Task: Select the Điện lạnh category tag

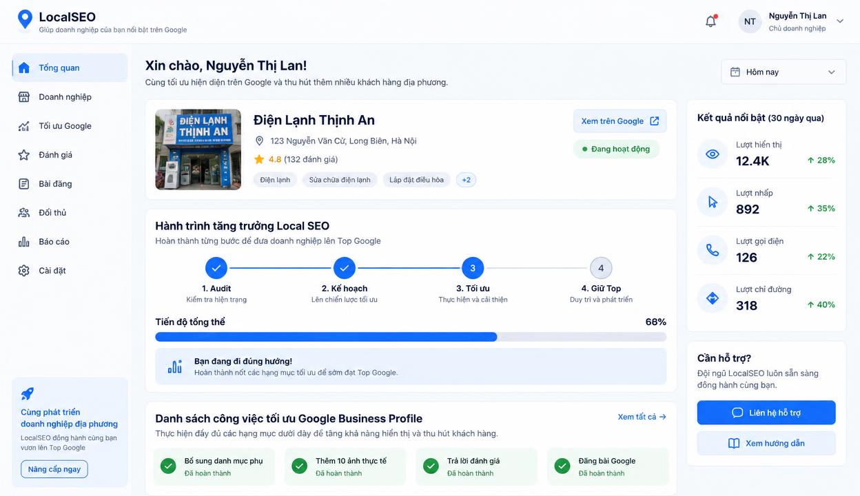Action: (x=276, y=180)
